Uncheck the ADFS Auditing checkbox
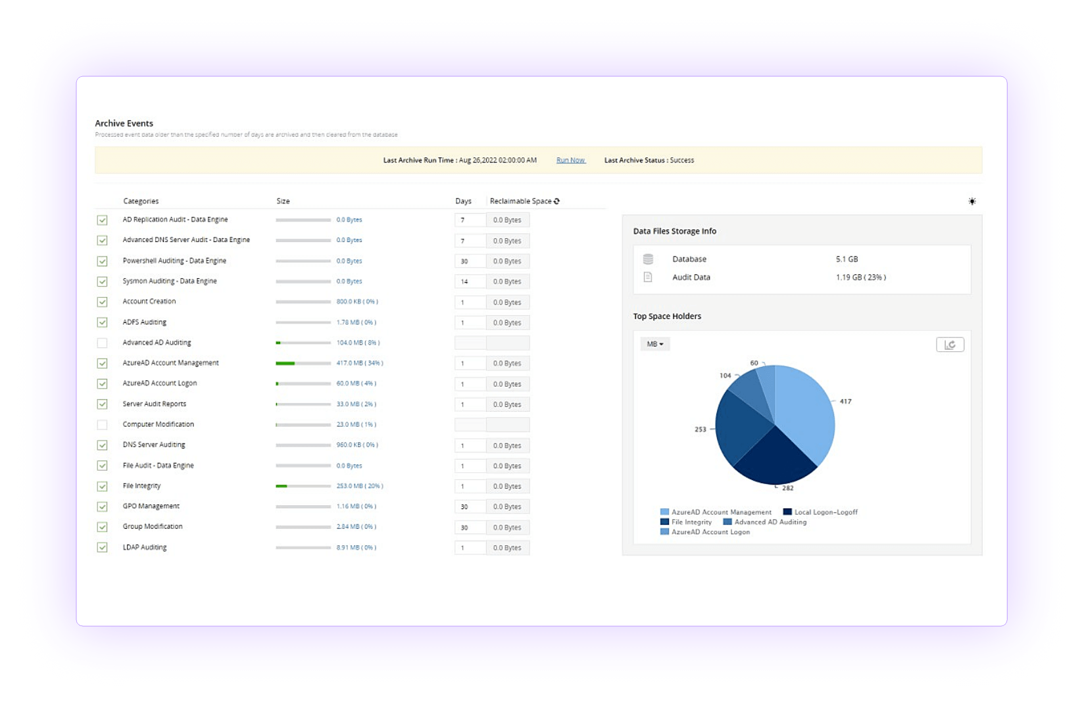The image size is (1084, 703). tap(102, 322)
